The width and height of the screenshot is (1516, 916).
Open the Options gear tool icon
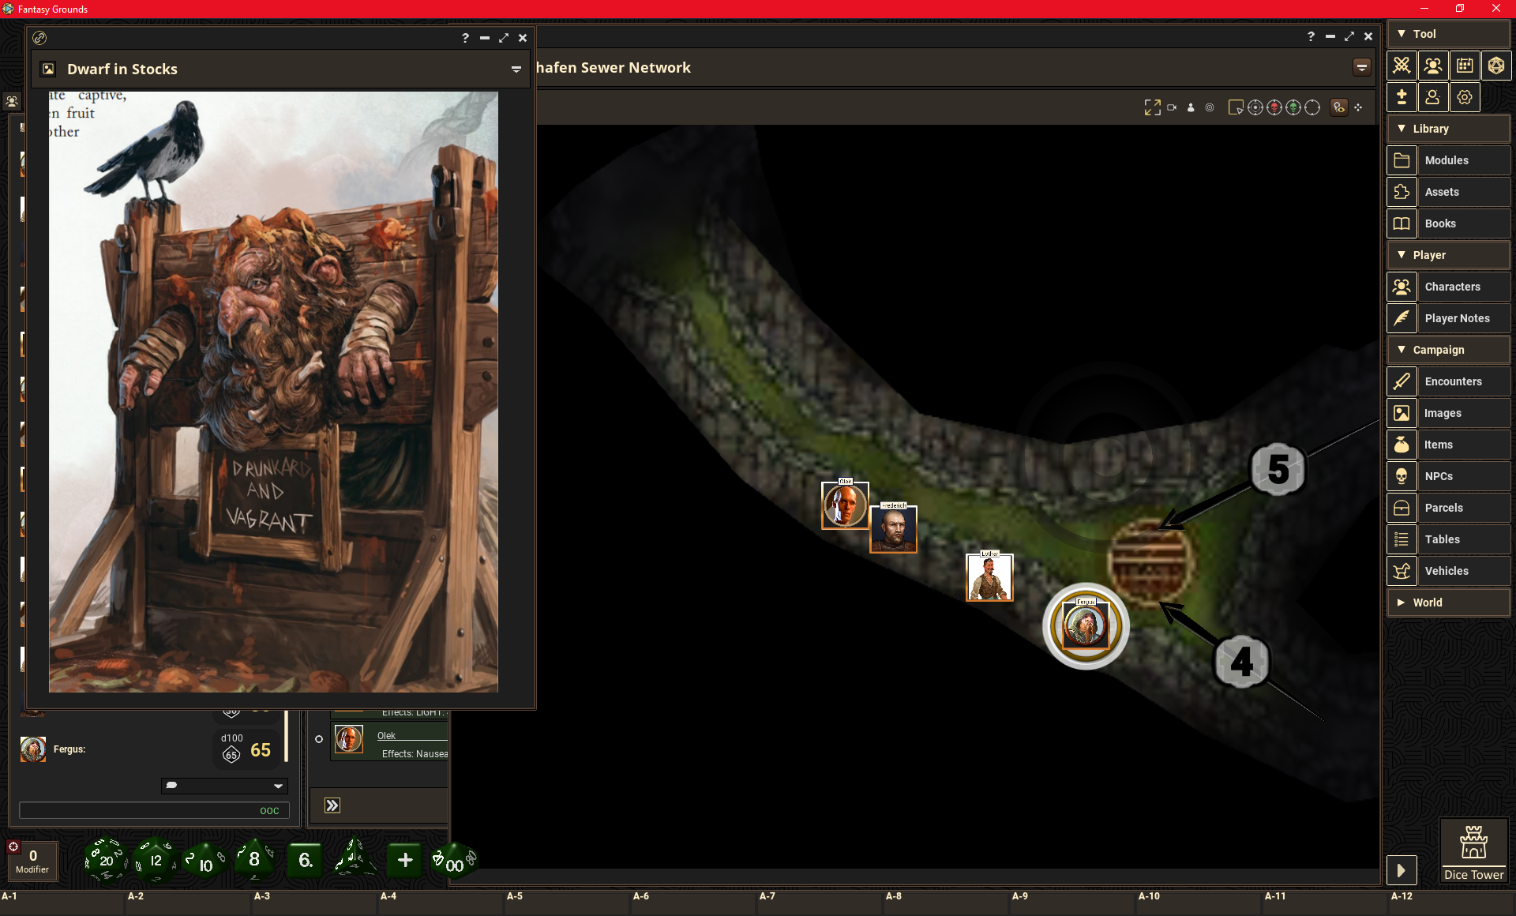(x=1465, y=97)
